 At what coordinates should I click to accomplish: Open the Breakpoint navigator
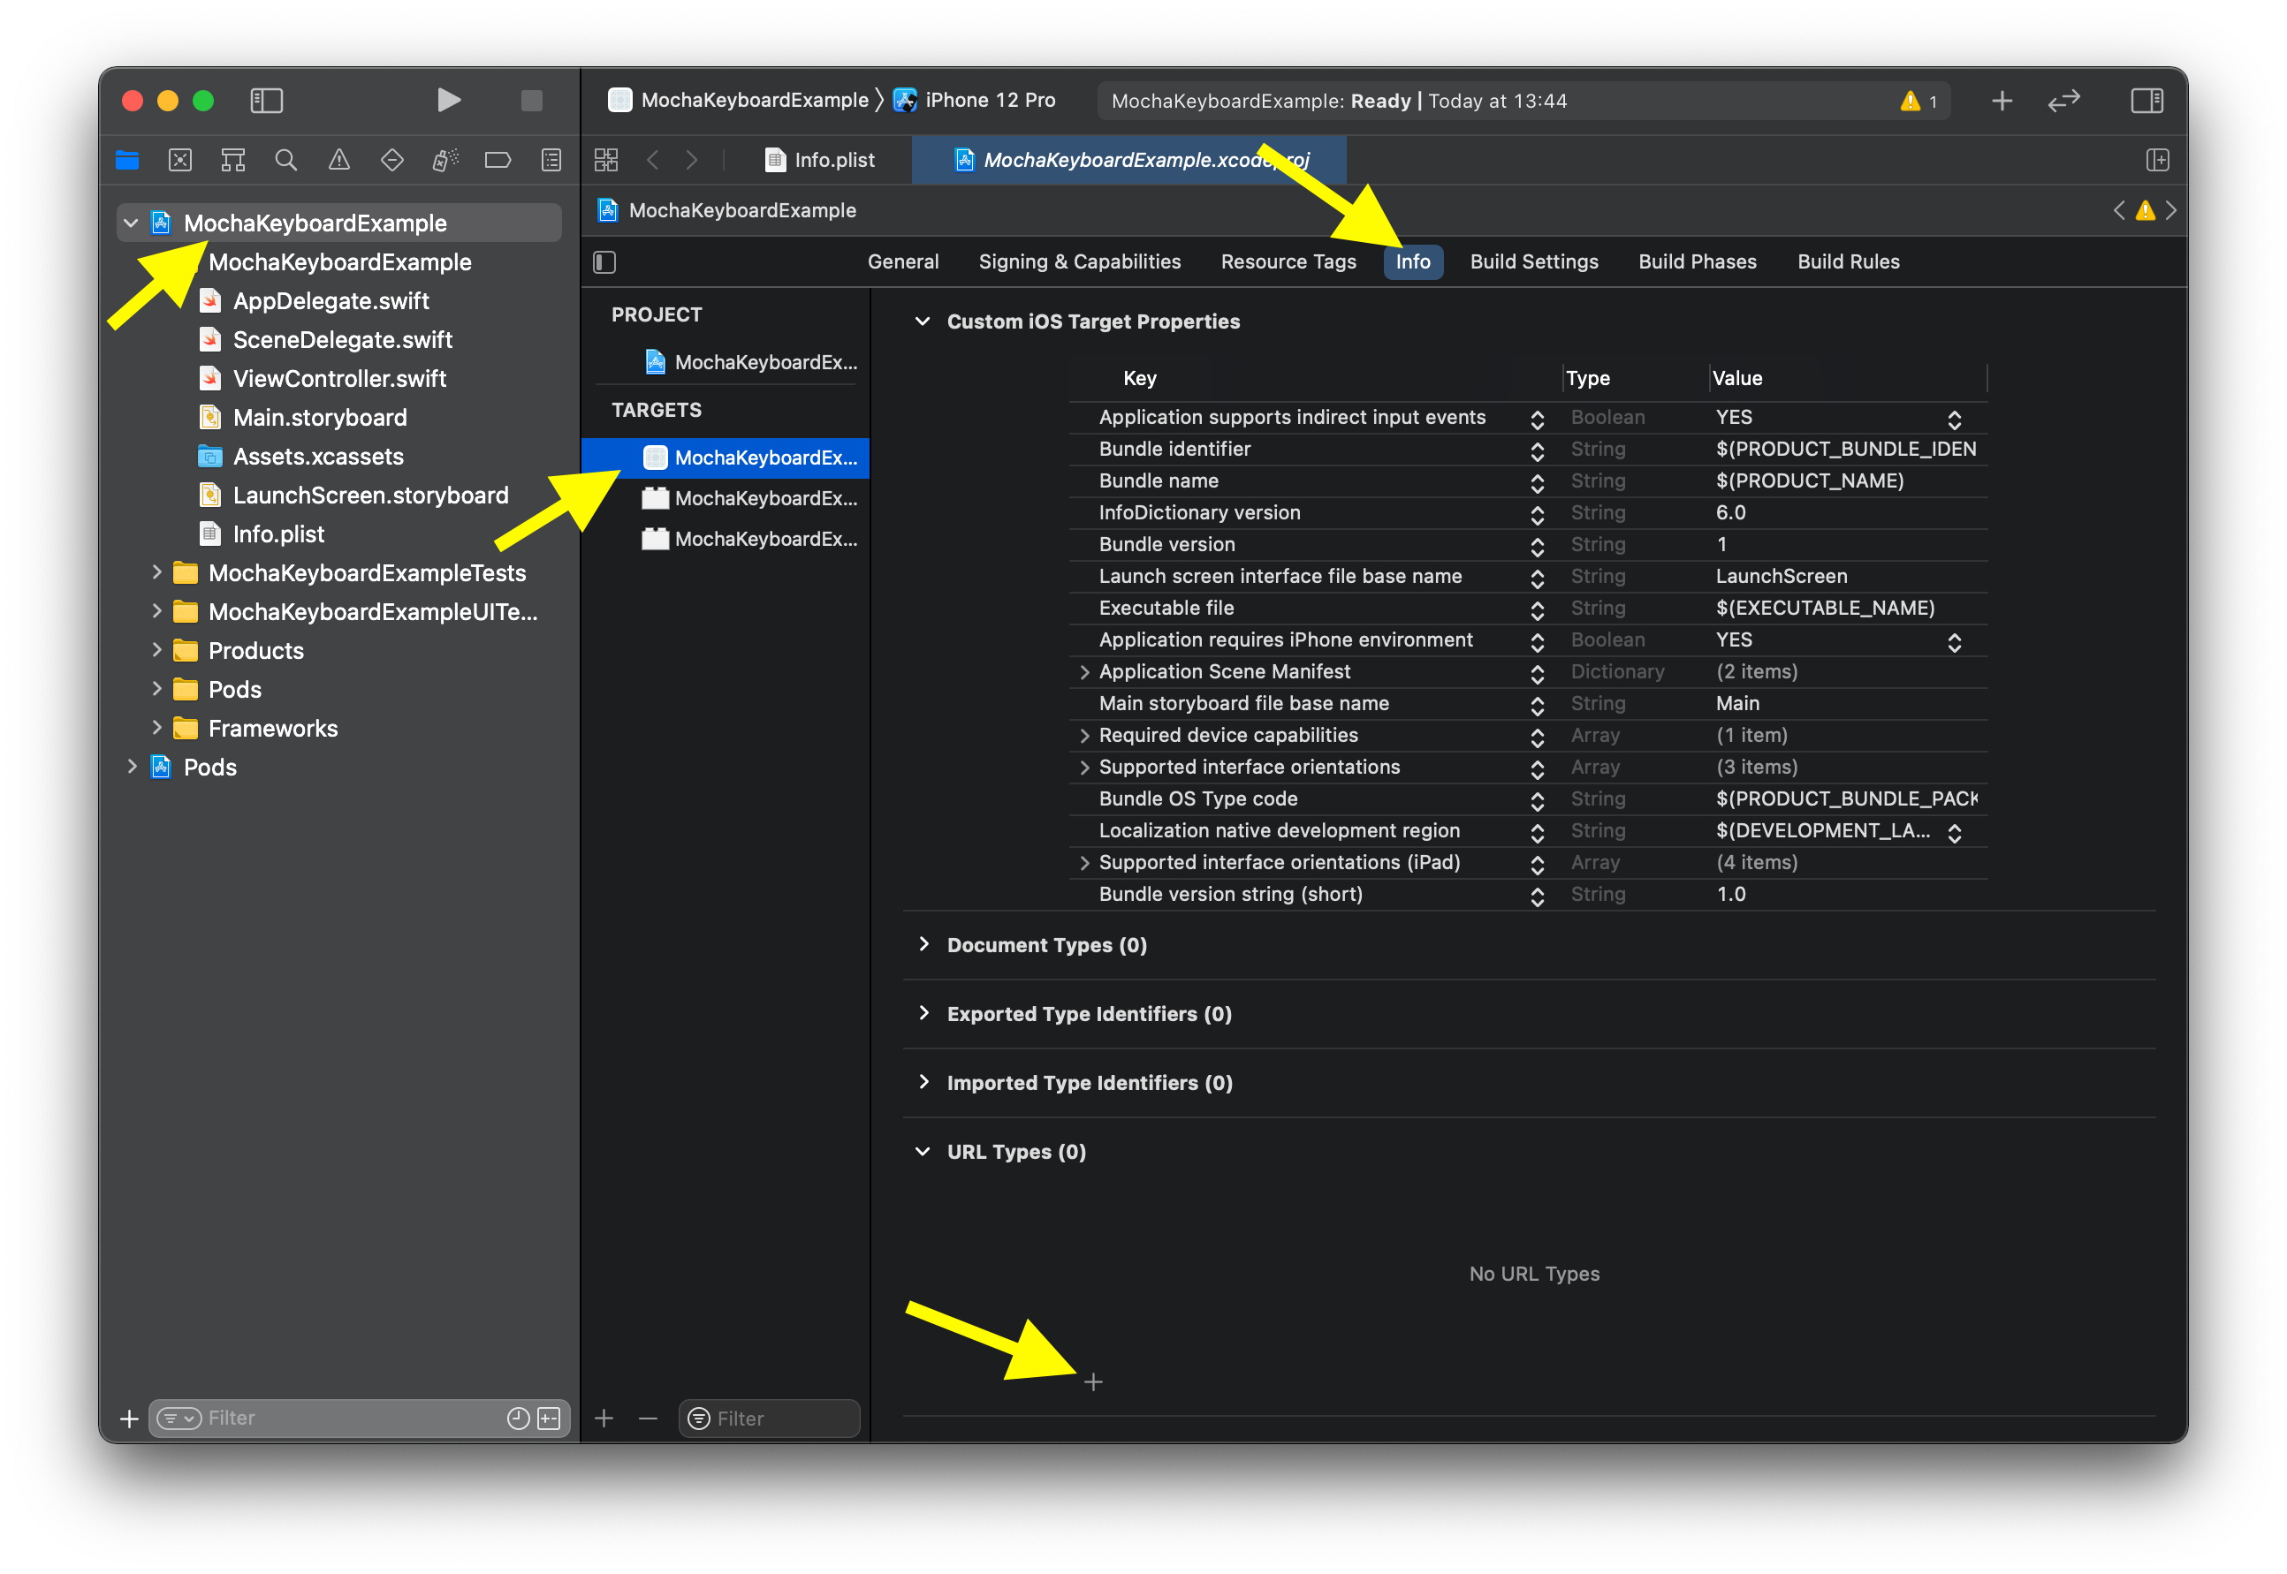[498, 160]
